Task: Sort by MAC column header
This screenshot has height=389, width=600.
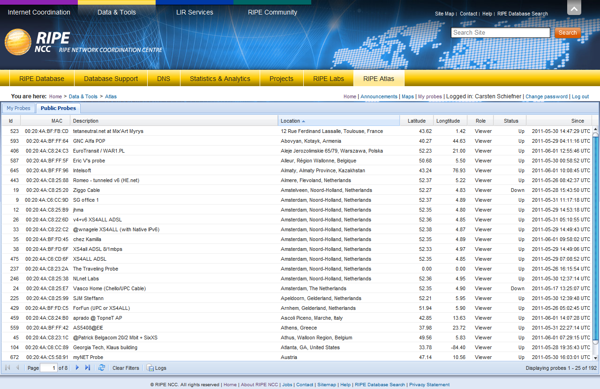Action: pos(45,121)
